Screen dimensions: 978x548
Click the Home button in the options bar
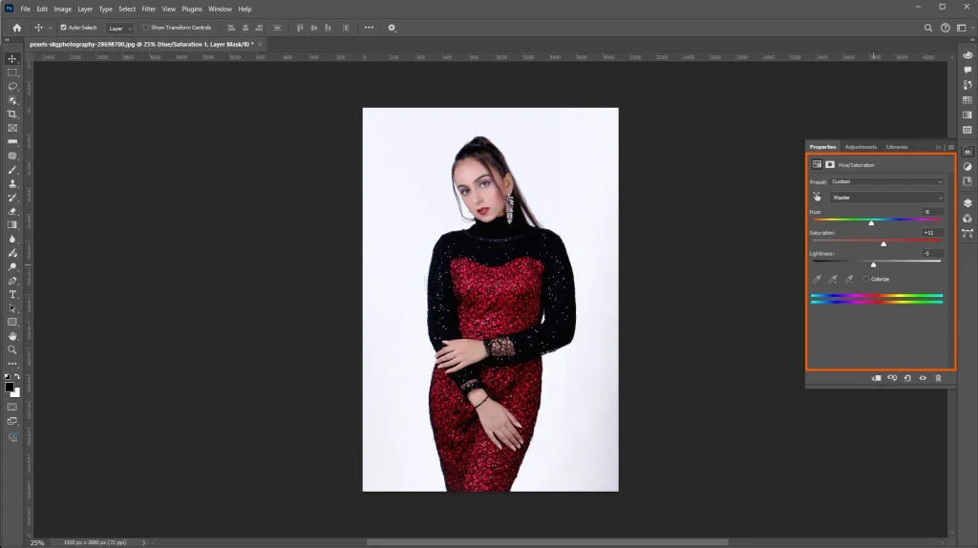[x=17, y=28]
